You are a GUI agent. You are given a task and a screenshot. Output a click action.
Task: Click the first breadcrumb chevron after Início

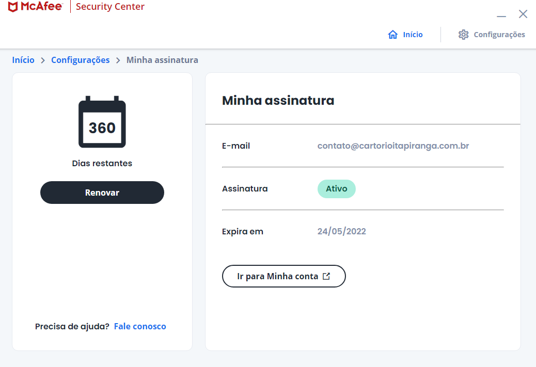[x=43, y=60]
